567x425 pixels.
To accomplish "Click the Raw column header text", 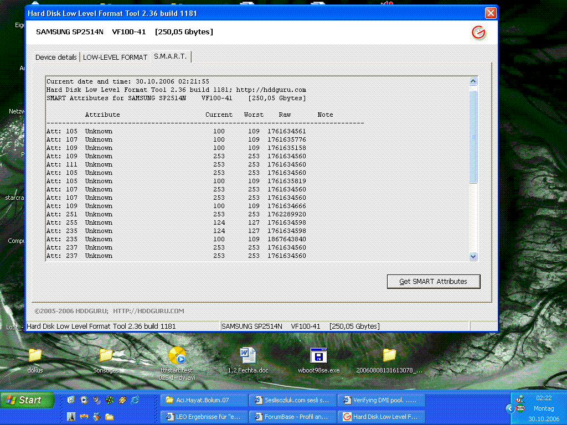I will [x=285, y=115].
